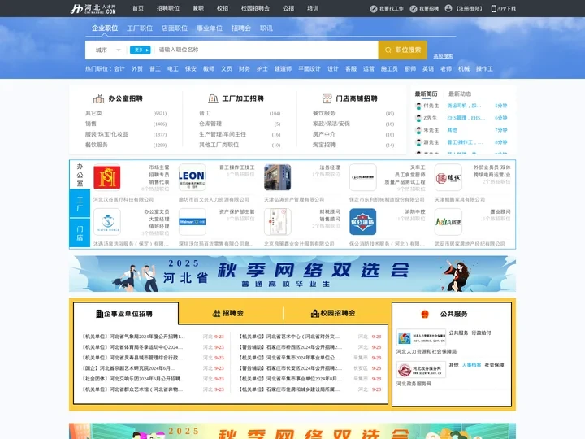Click the user avatar icon near 注册/登陆

(448, 8)
